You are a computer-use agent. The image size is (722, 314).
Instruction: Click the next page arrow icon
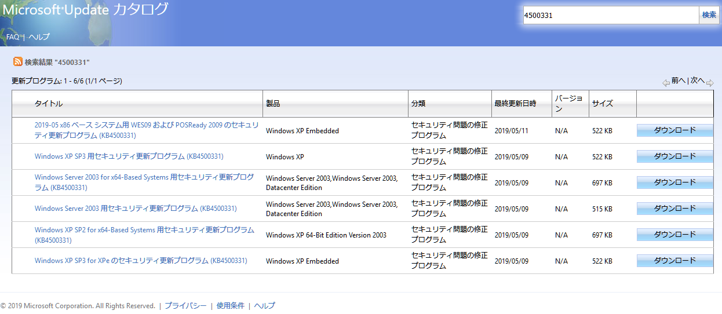pyautogui.click(x=710, y=83)
